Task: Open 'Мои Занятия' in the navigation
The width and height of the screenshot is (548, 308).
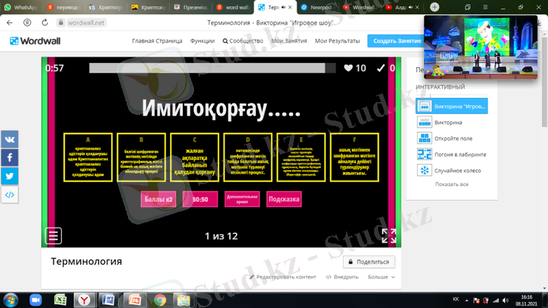Action: coord(289,41)
